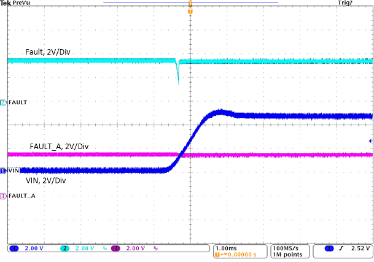Click the "FAULT_A, 2V/Div" annotation label
Viewport: 374px width, 262px height.
point(59,146)
